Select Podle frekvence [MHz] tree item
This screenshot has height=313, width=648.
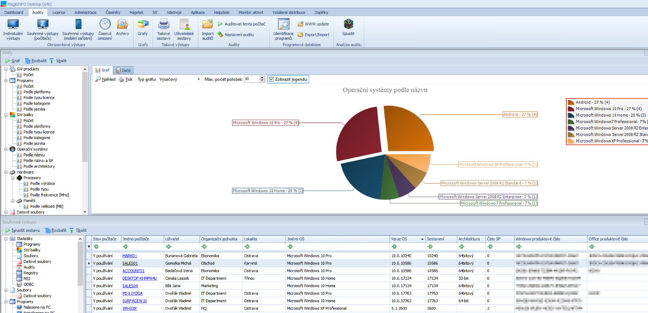(50, 195)
